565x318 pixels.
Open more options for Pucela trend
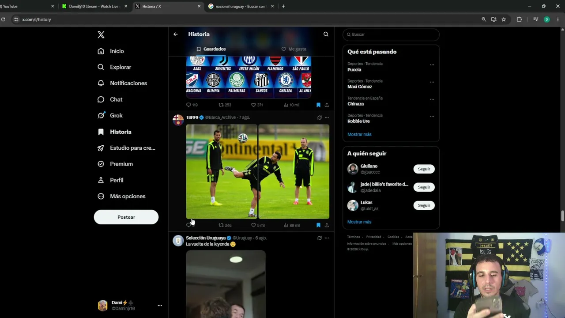coord(432,65)
